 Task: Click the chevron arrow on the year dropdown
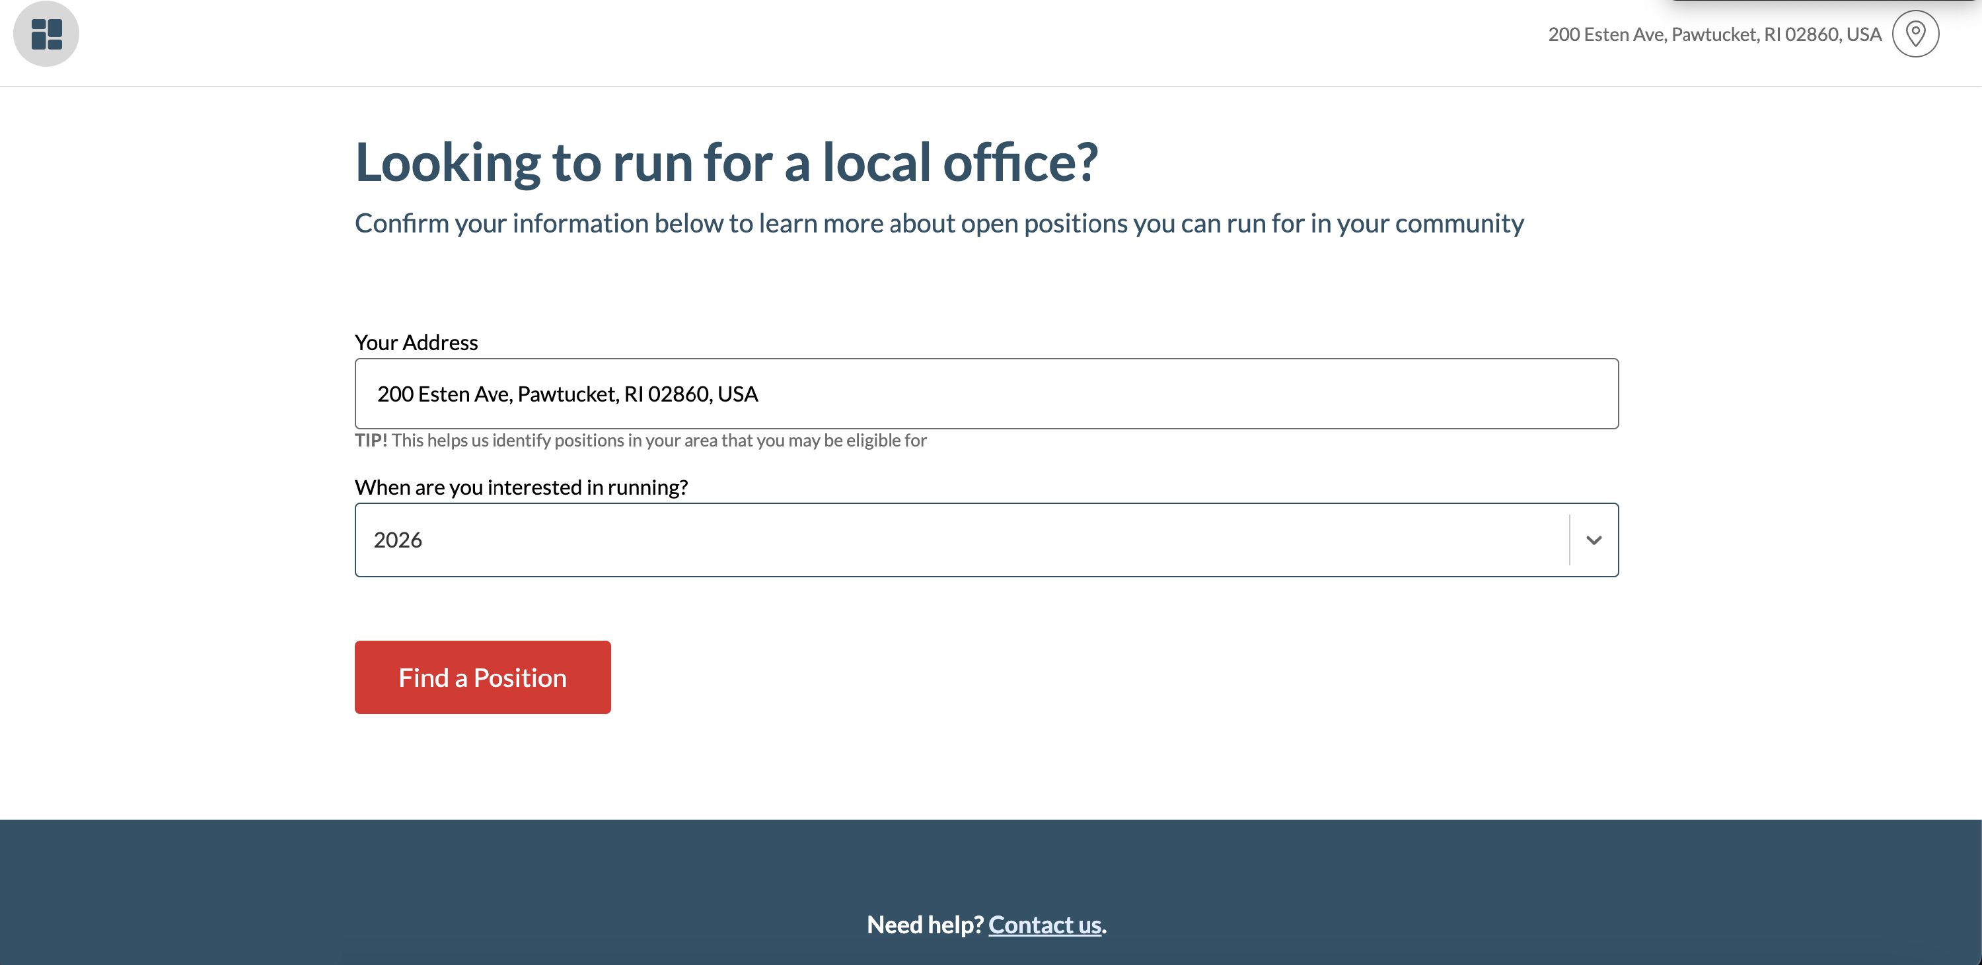point(1594,540)
